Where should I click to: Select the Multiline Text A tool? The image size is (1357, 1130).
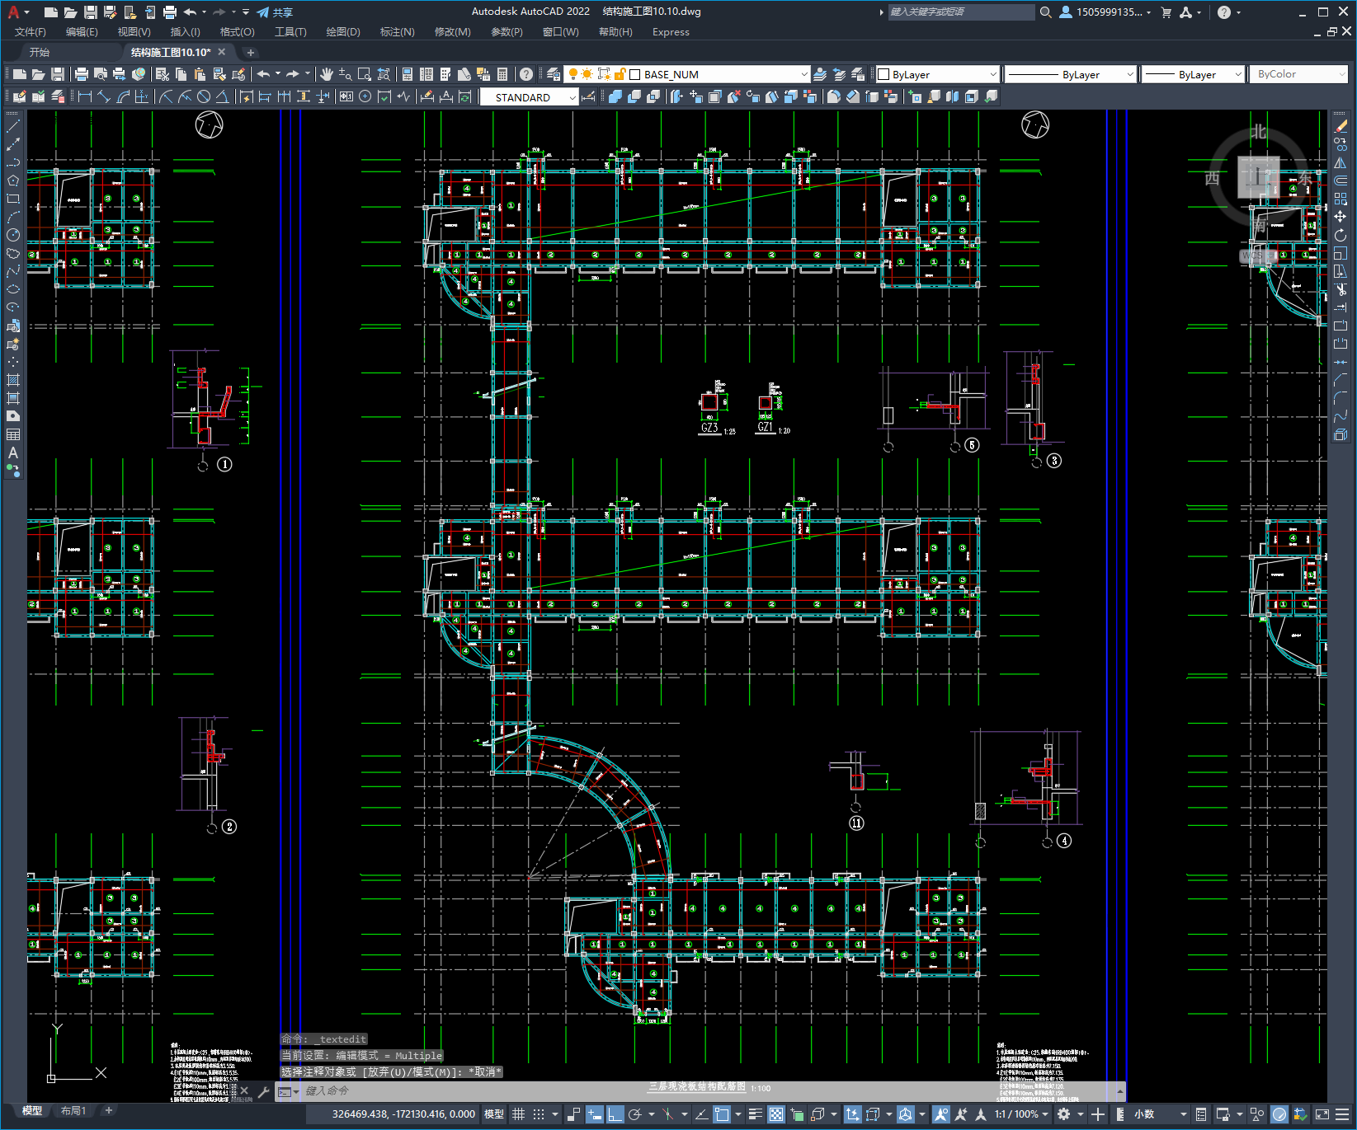(x=13, y=452)
